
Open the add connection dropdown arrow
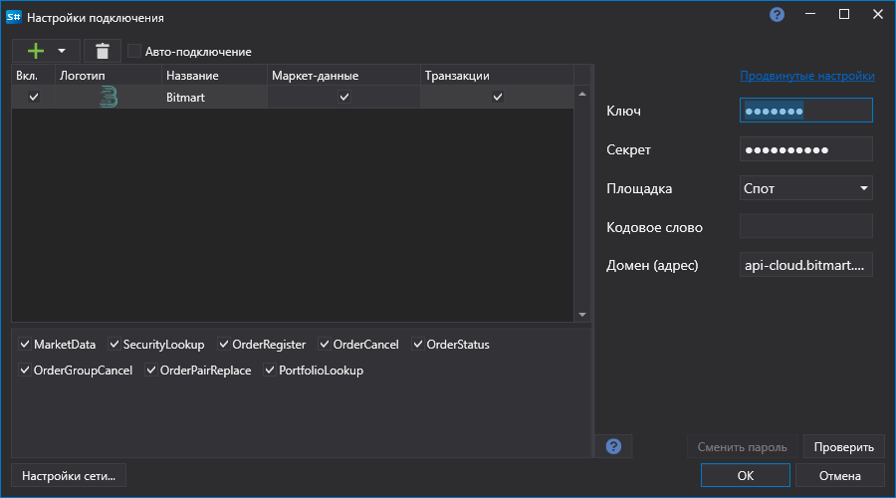click(62, 51)
